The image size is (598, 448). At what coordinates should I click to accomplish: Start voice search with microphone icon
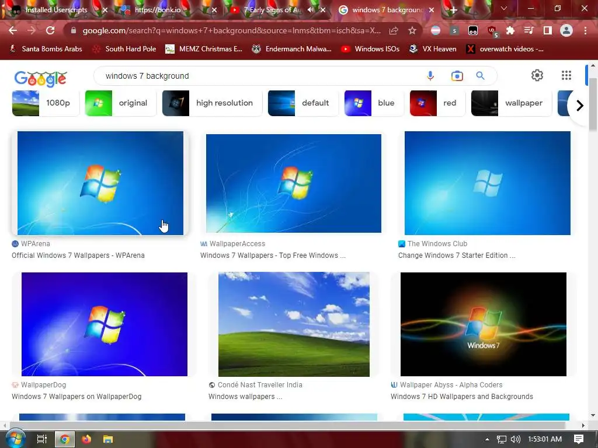point(430,76)
